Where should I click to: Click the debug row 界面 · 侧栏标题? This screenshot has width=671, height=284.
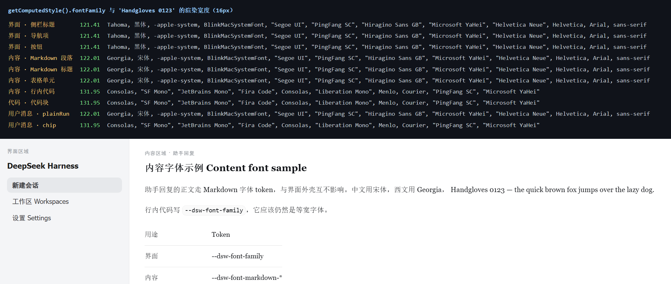(327, 25)
